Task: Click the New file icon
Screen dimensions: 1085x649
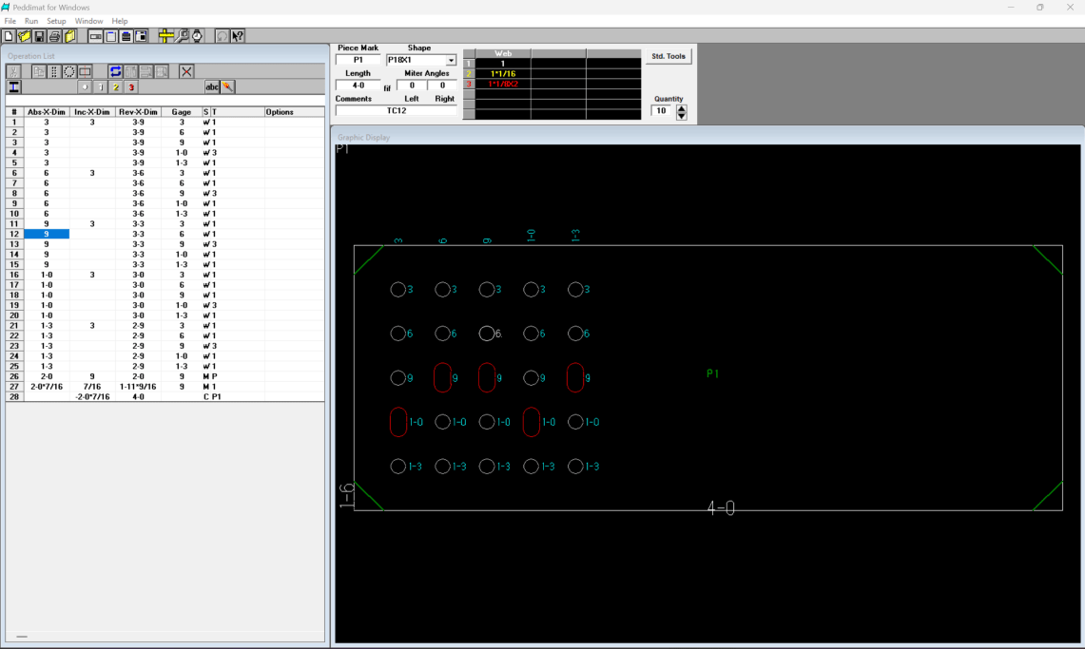Action: tap(9, 36)
